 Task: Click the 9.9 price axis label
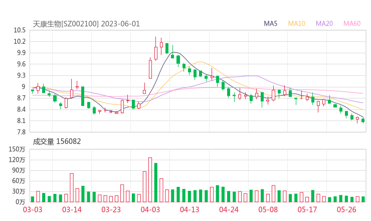click(21, 53)
